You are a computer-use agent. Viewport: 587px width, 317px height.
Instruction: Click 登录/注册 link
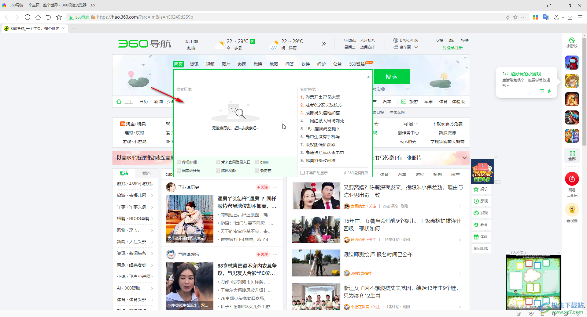click(452, 48)
